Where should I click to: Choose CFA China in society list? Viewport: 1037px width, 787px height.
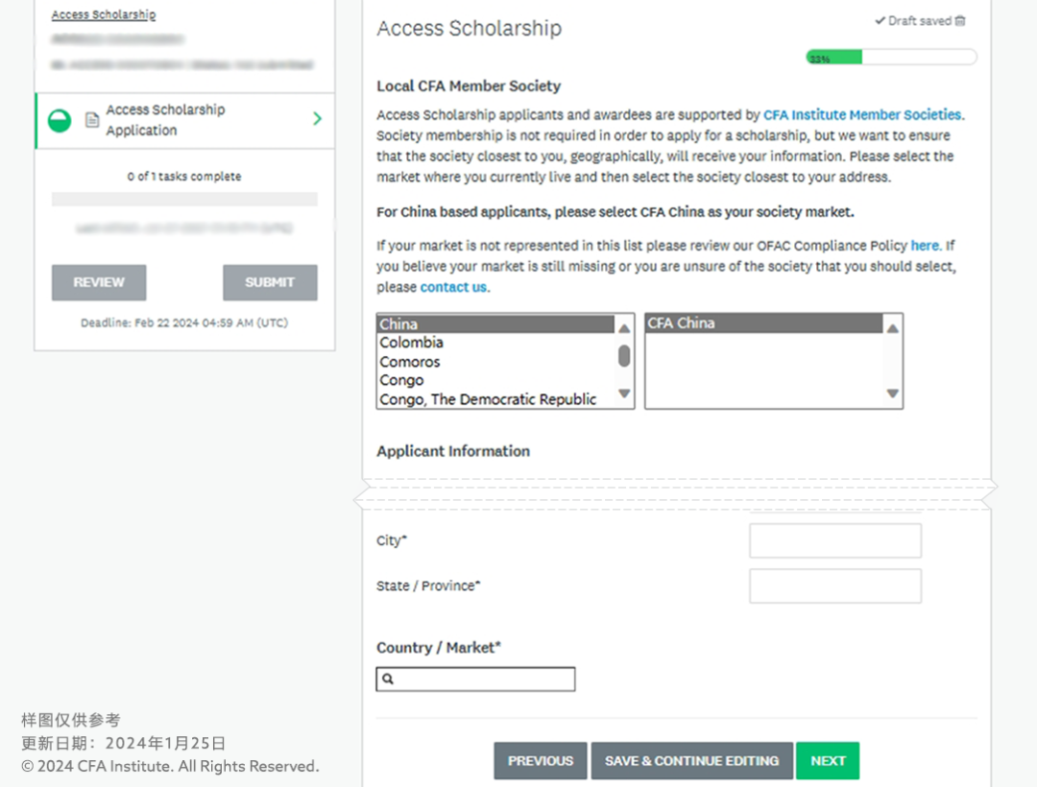(x=681, y=323)
